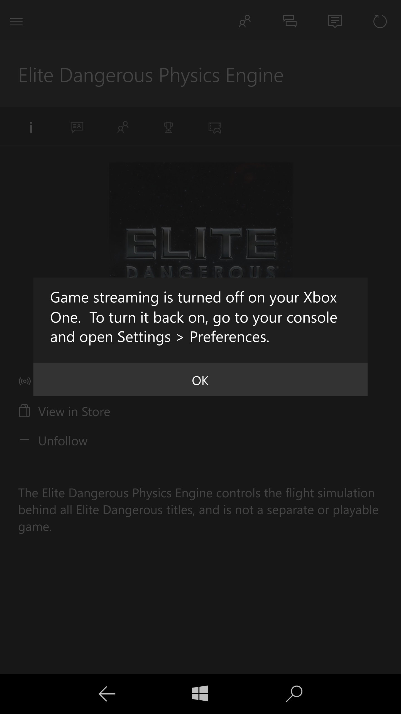This screenshot has width=401, height=714.
Task: Tap the refresh icon
Action: (380, 21)
